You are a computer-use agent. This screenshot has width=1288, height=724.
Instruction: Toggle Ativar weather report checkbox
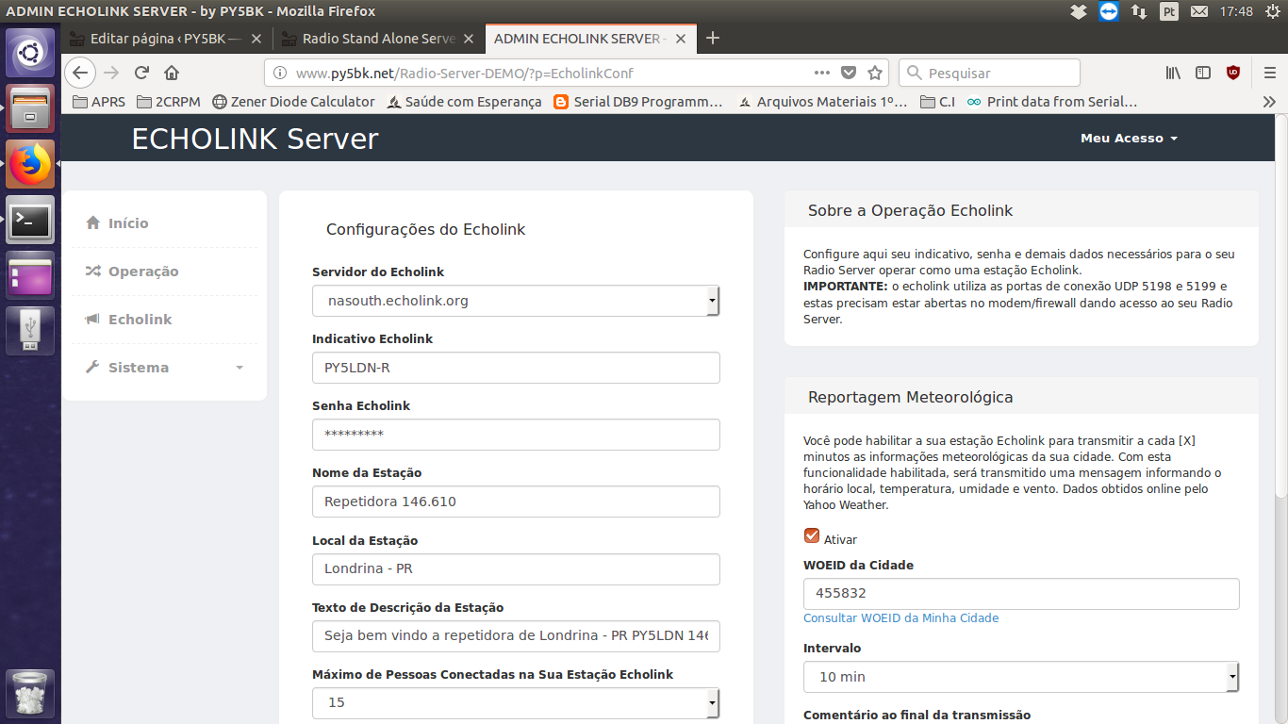pyautogui.click(x=812, y=535)
